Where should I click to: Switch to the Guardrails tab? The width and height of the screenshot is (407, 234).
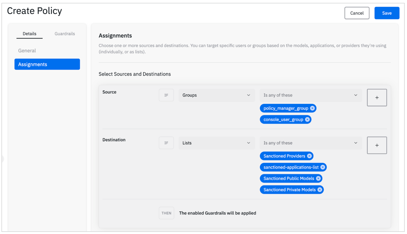pos(65,34)
